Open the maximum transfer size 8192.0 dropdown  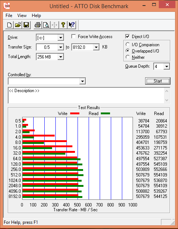(x=96, y=47)
